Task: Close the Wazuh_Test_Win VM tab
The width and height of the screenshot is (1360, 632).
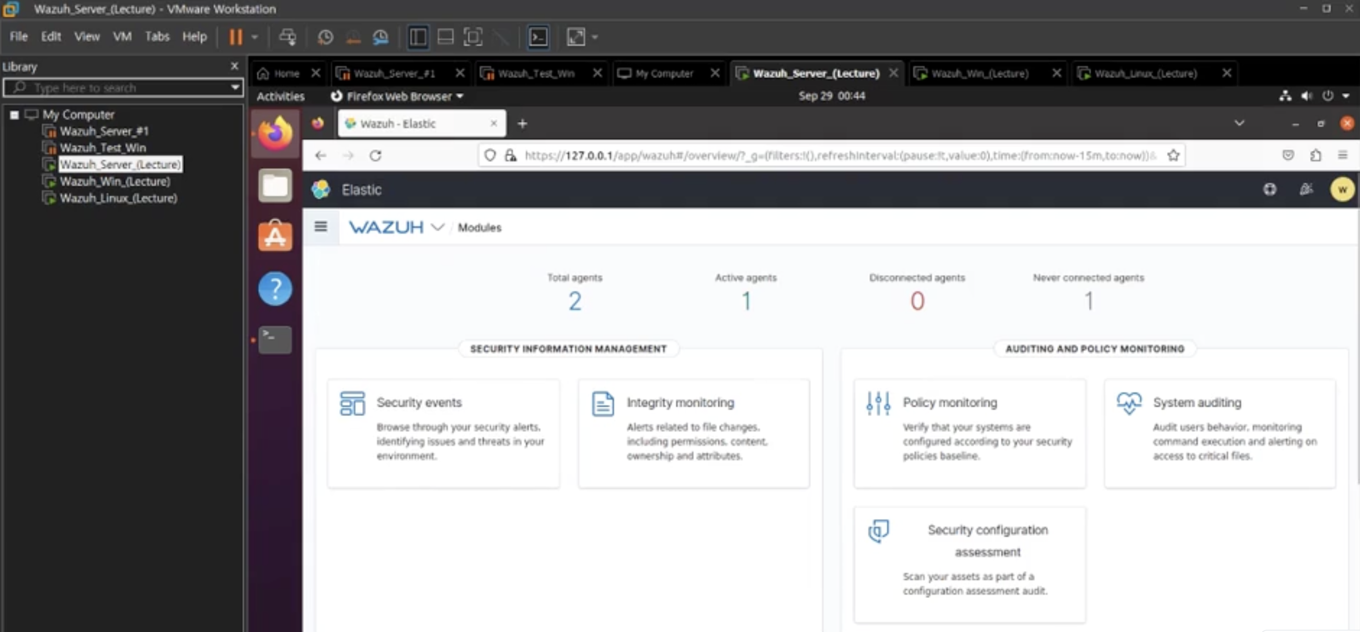Action: tap(597, 73)
